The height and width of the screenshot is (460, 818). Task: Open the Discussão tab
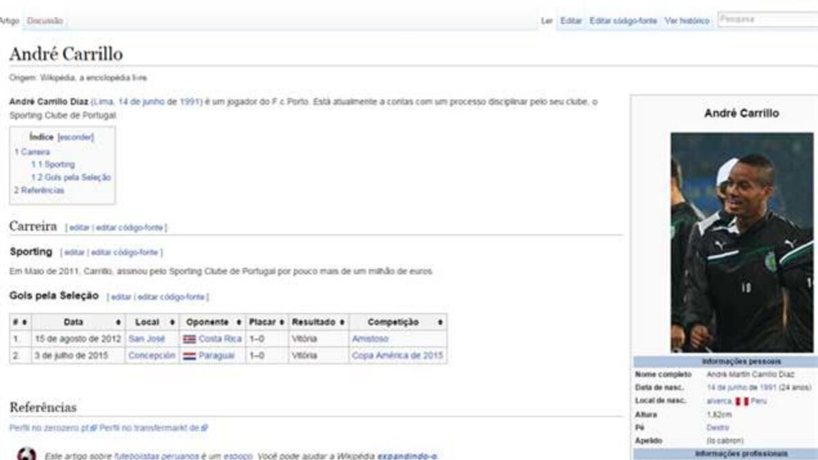(x=45, y=21)
